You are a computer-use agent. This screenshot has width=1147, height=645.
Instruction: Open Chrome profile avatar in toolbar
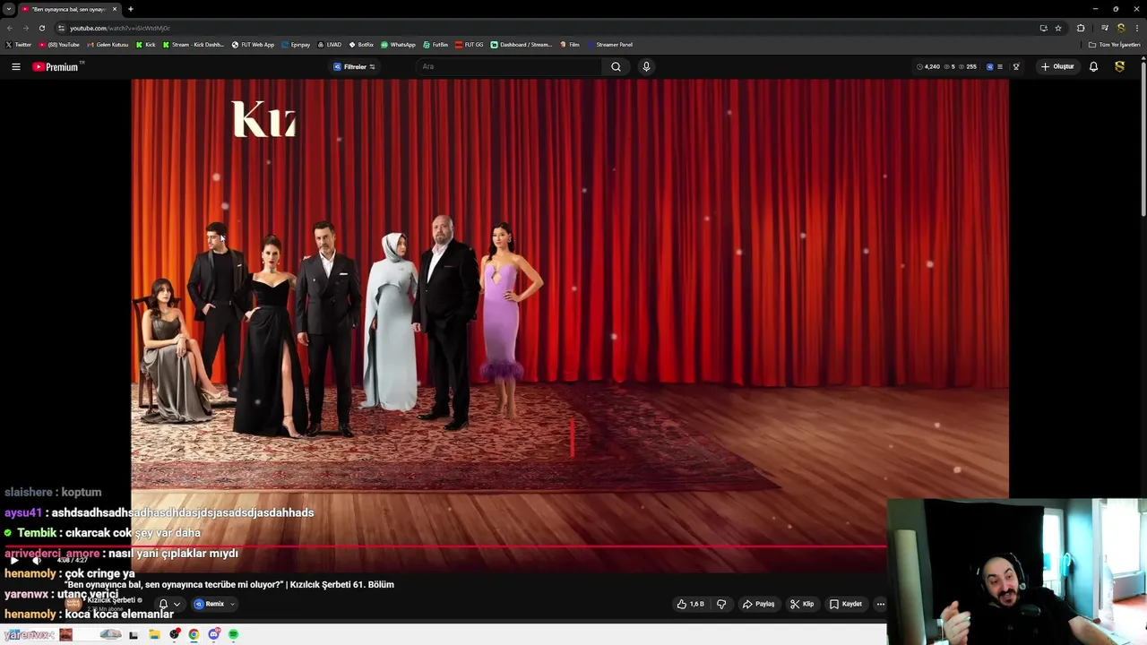click(x=1120, y=28)
